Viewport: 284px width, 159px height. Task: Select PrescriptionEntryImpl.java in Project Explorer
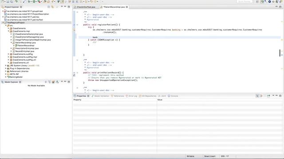coord(27,49)
